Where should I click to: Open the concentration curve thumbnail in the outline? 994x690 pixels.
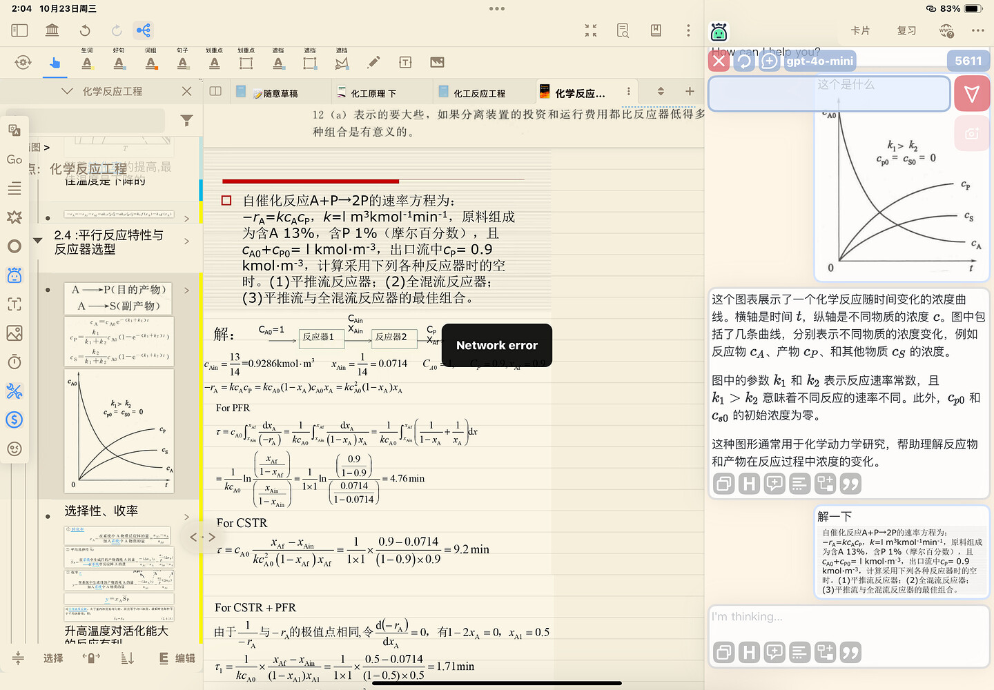(x=119, y=431)
